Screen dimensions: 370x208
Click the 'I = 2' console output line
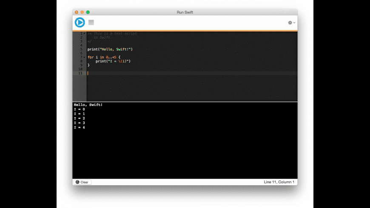click(79, 118)
